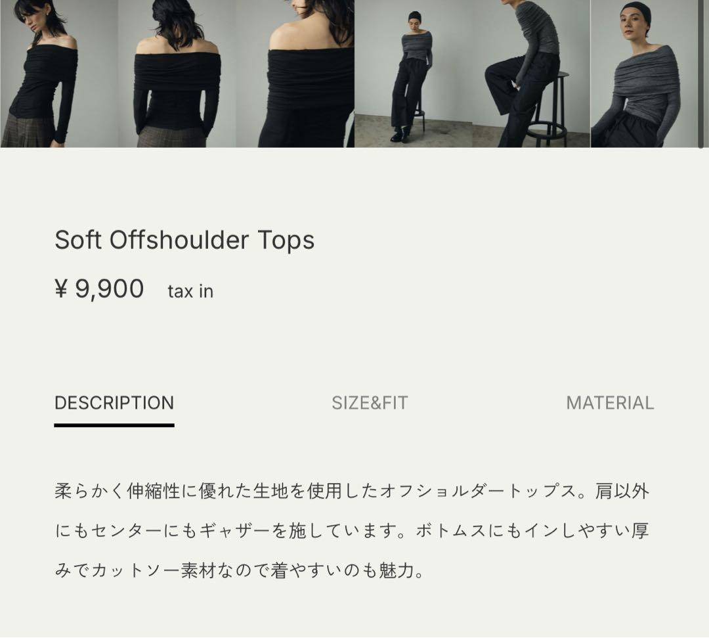
Task: View the gray top portrait close-up
Action: 647,74
